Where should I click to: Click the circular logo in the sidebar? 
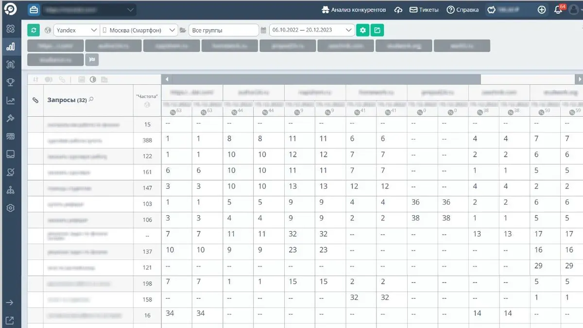click(x=11, y=9)
